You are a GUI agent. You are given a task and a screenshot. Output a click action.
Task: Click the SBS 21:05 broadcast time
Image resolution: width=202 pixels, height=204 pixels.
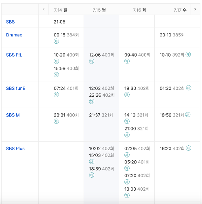[59, 22]
